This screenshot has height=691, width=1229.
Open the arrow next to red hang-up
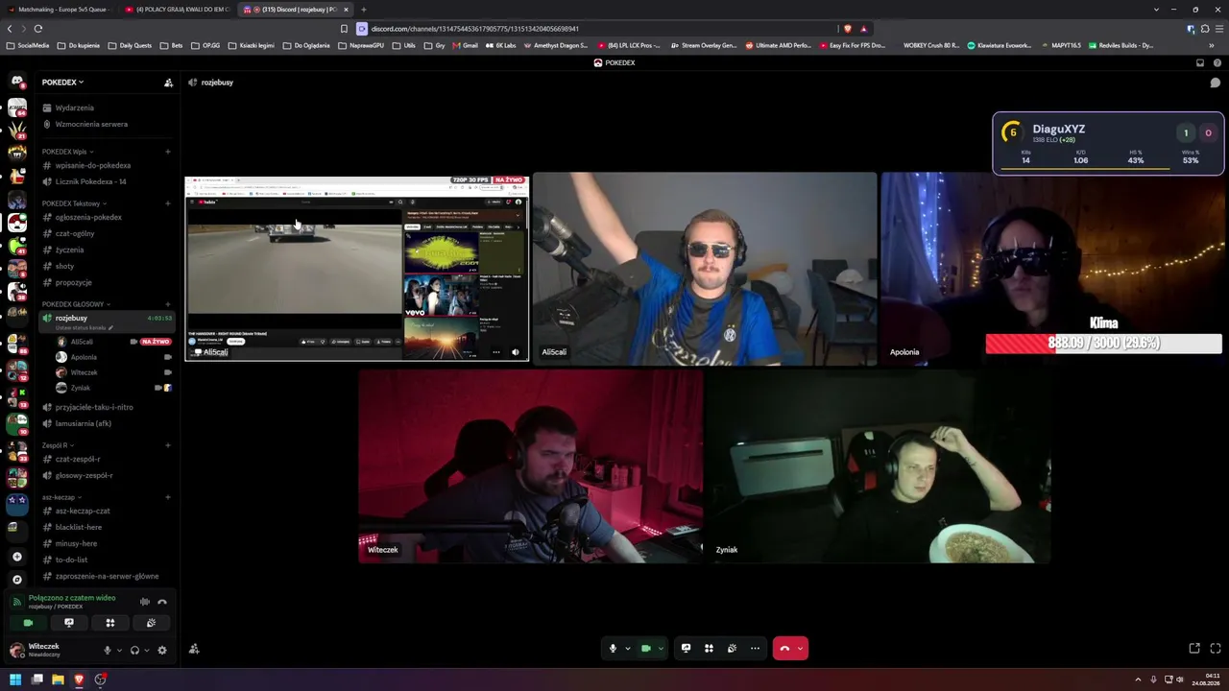800,649
